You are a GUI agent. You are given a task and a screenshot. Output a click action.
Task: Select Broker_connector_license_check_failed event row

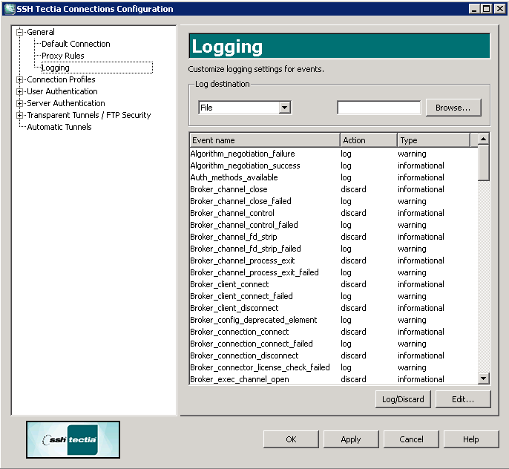point(334,367)
